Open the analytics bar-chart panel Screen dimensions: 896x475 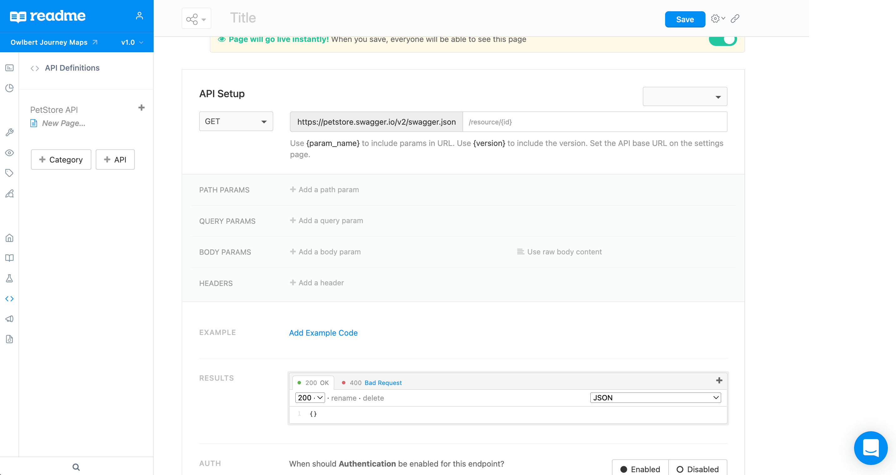9,68
